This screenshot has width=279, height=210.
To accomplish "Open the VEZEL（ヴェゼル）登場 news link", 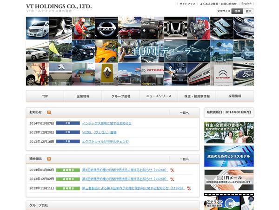I will point(100,132).
